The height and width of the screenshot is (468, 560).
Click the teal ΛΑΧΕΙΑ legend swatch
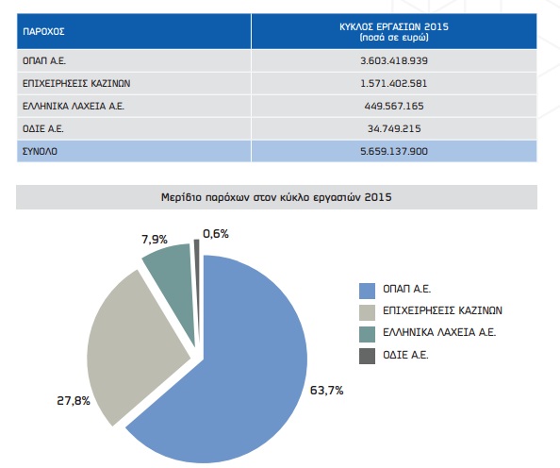[367, 334]
